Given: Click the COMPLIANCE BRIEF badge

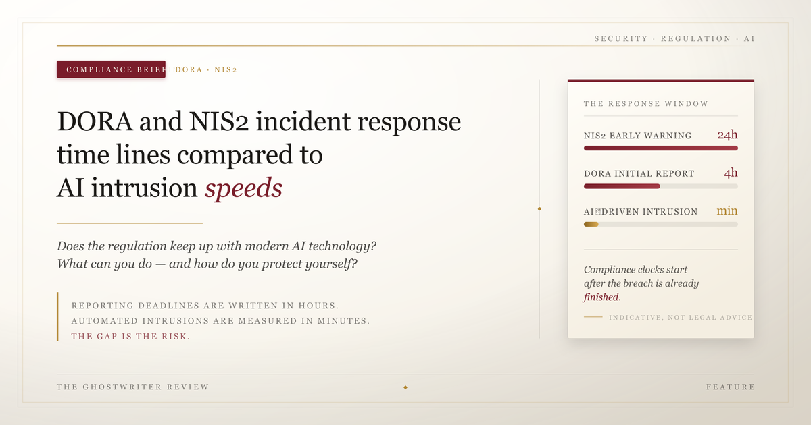Looking at the screenshot, I should click(111, 69).
